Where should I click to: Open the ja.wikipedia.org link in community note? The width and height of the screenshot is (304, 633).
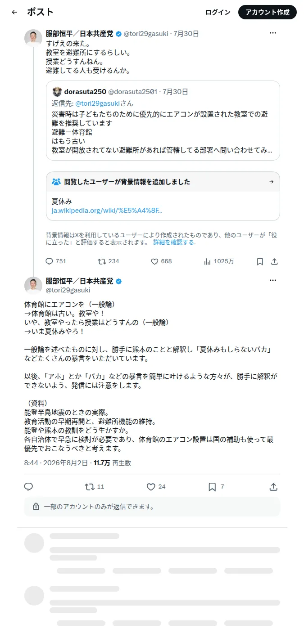(107, 210)
